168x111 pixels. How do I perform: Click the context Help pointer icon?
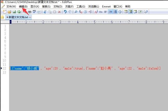[146, 12]
